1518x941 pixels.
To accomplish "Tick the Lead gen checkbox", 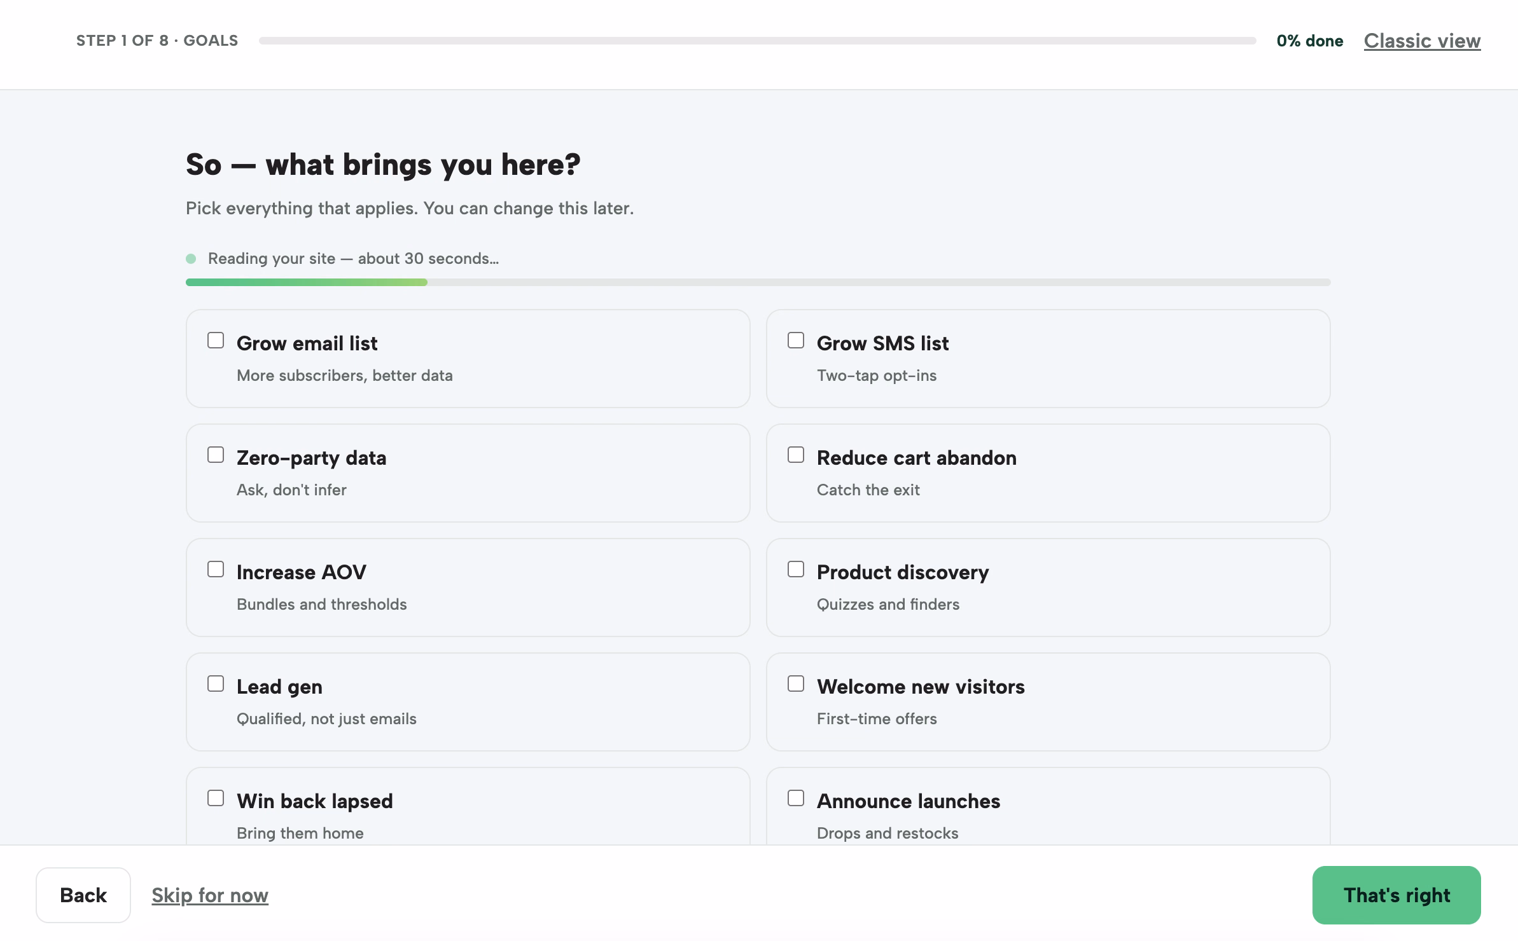I will tap(216, 684).
